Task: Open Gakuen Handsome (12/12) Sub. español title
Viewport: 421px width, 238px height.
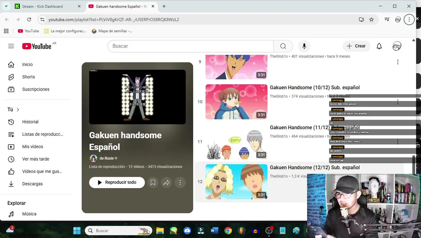Action: point(315,168)
